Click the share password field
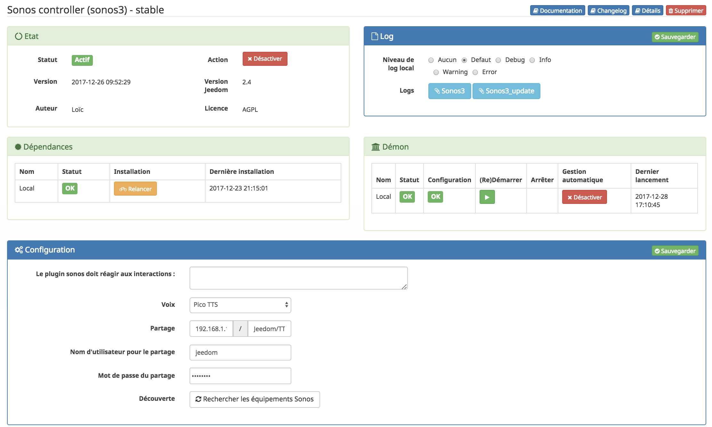712x427 pixels. pyautogui.click(x=240, y=376)
